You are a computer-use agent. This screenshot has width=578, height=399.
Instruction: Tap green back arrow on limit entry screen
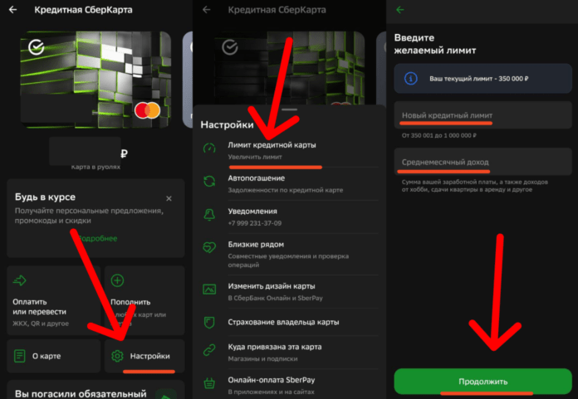click(400, 10)
